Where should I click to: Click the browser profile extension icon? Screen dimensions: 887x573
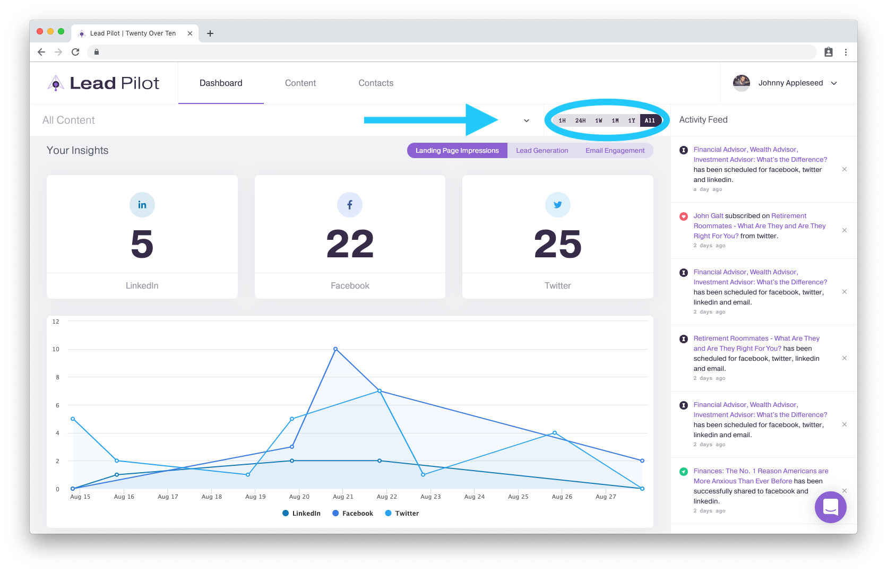pyautogui.click(x=829, y=52)
